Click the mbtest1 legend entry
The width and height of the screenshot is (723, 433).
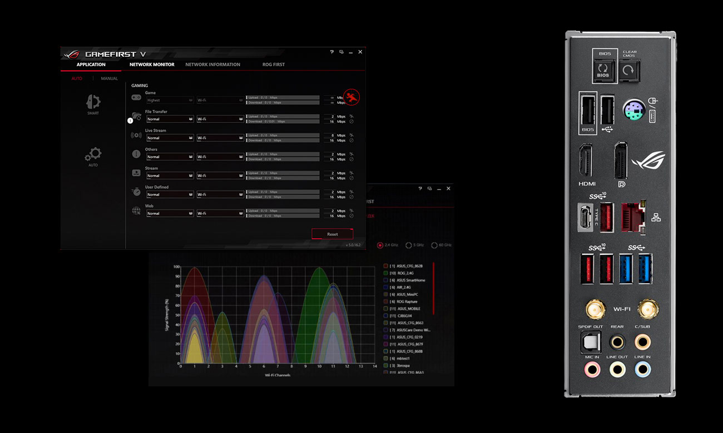pos(396,358)
